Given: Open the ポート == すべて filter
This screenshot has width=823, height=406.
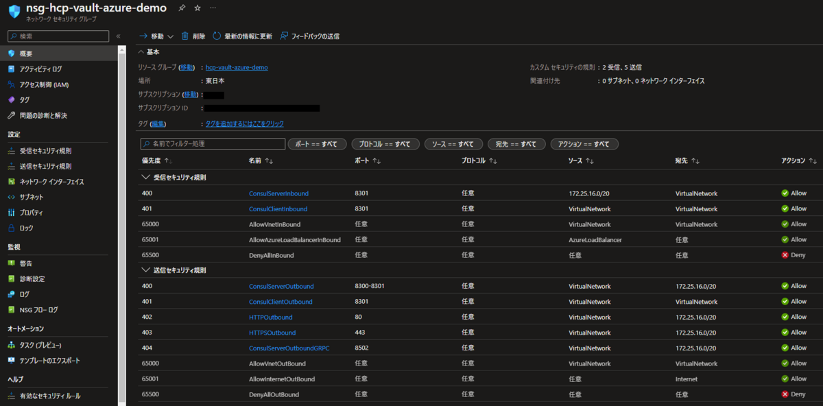Looking at the screenshot, I should click(317, 144).
